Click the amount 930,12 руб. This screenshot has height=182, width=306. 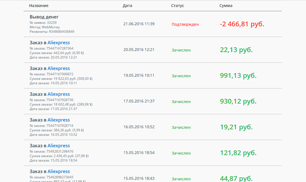pos(238,101)
